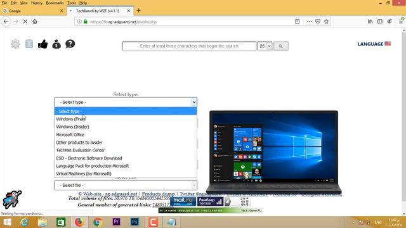Open the History menu

tap(37, 3)
